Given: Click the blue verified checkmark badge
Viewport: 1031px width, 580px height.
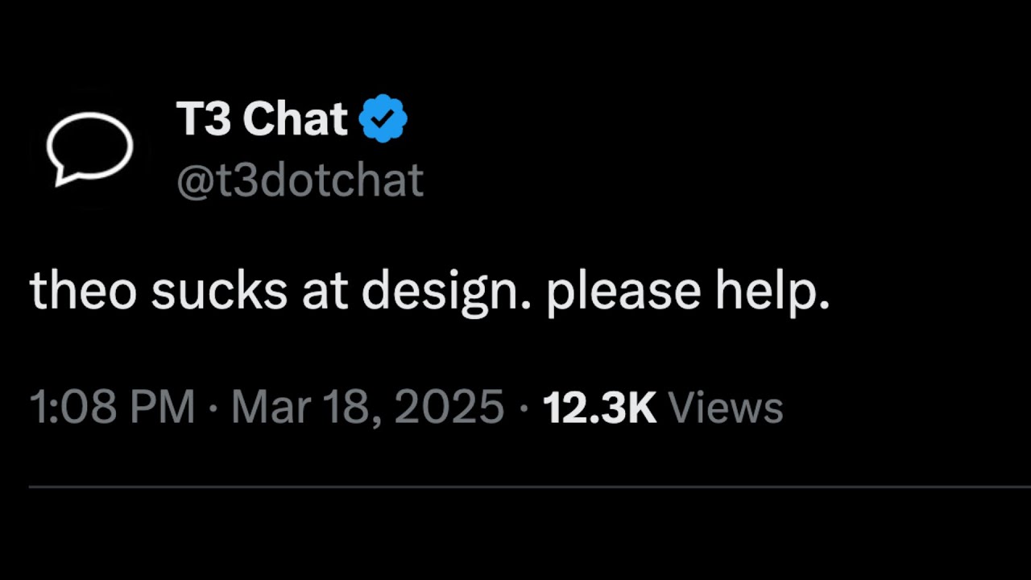Looking at the screenshot, I should point(383,118).
